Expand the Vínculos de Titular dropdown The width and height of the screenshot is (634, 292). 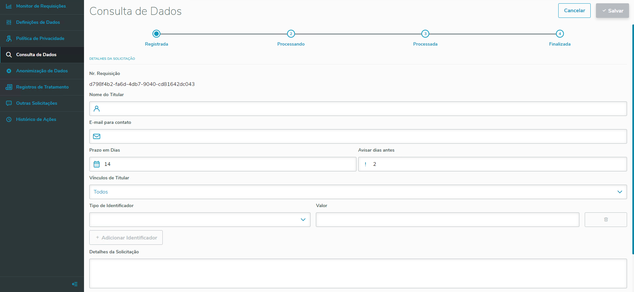(358, 192)
